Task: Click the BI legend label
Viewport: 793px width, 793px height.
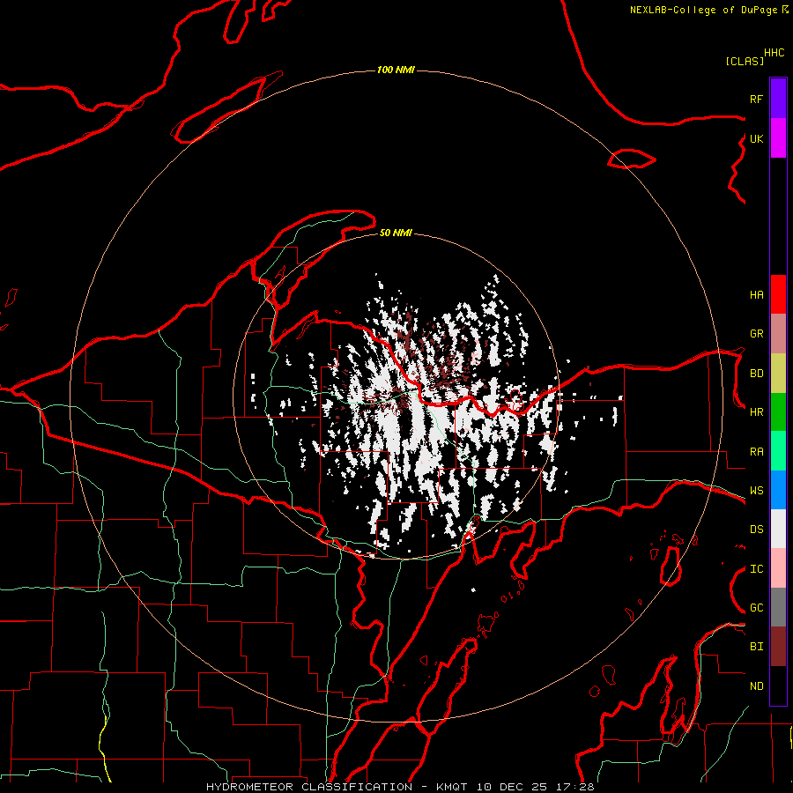Action: click(756, 647)
